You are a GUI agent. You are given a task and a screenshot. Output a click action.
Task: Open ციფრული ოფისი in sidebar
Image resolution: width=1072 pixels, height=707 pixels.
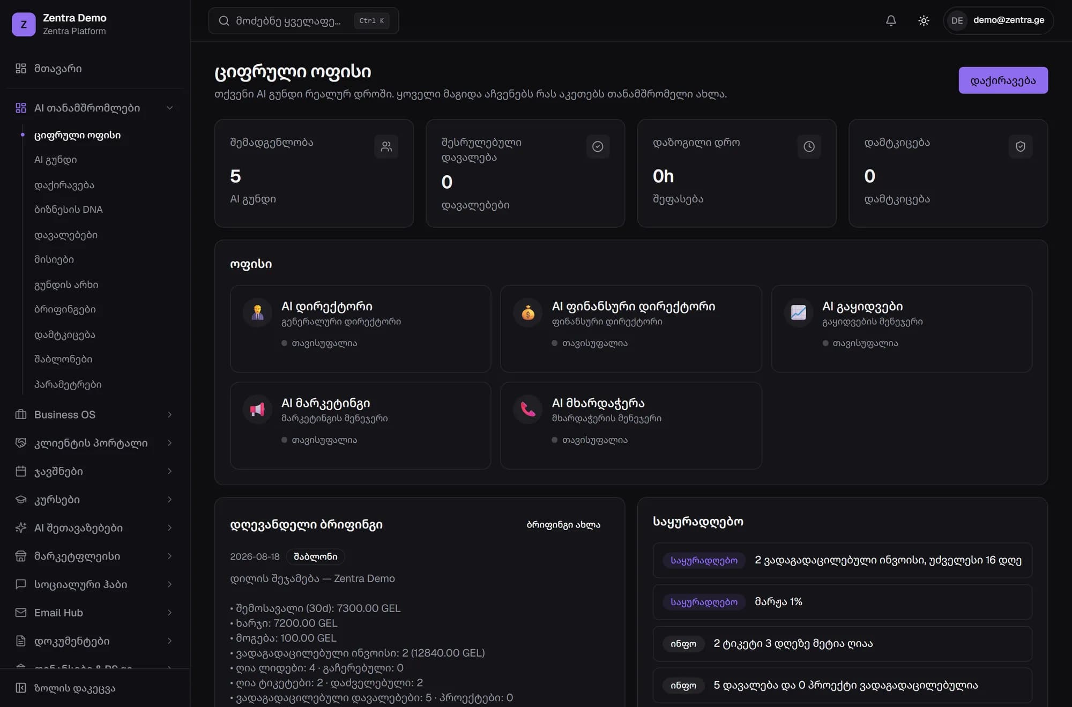point(78,135)
